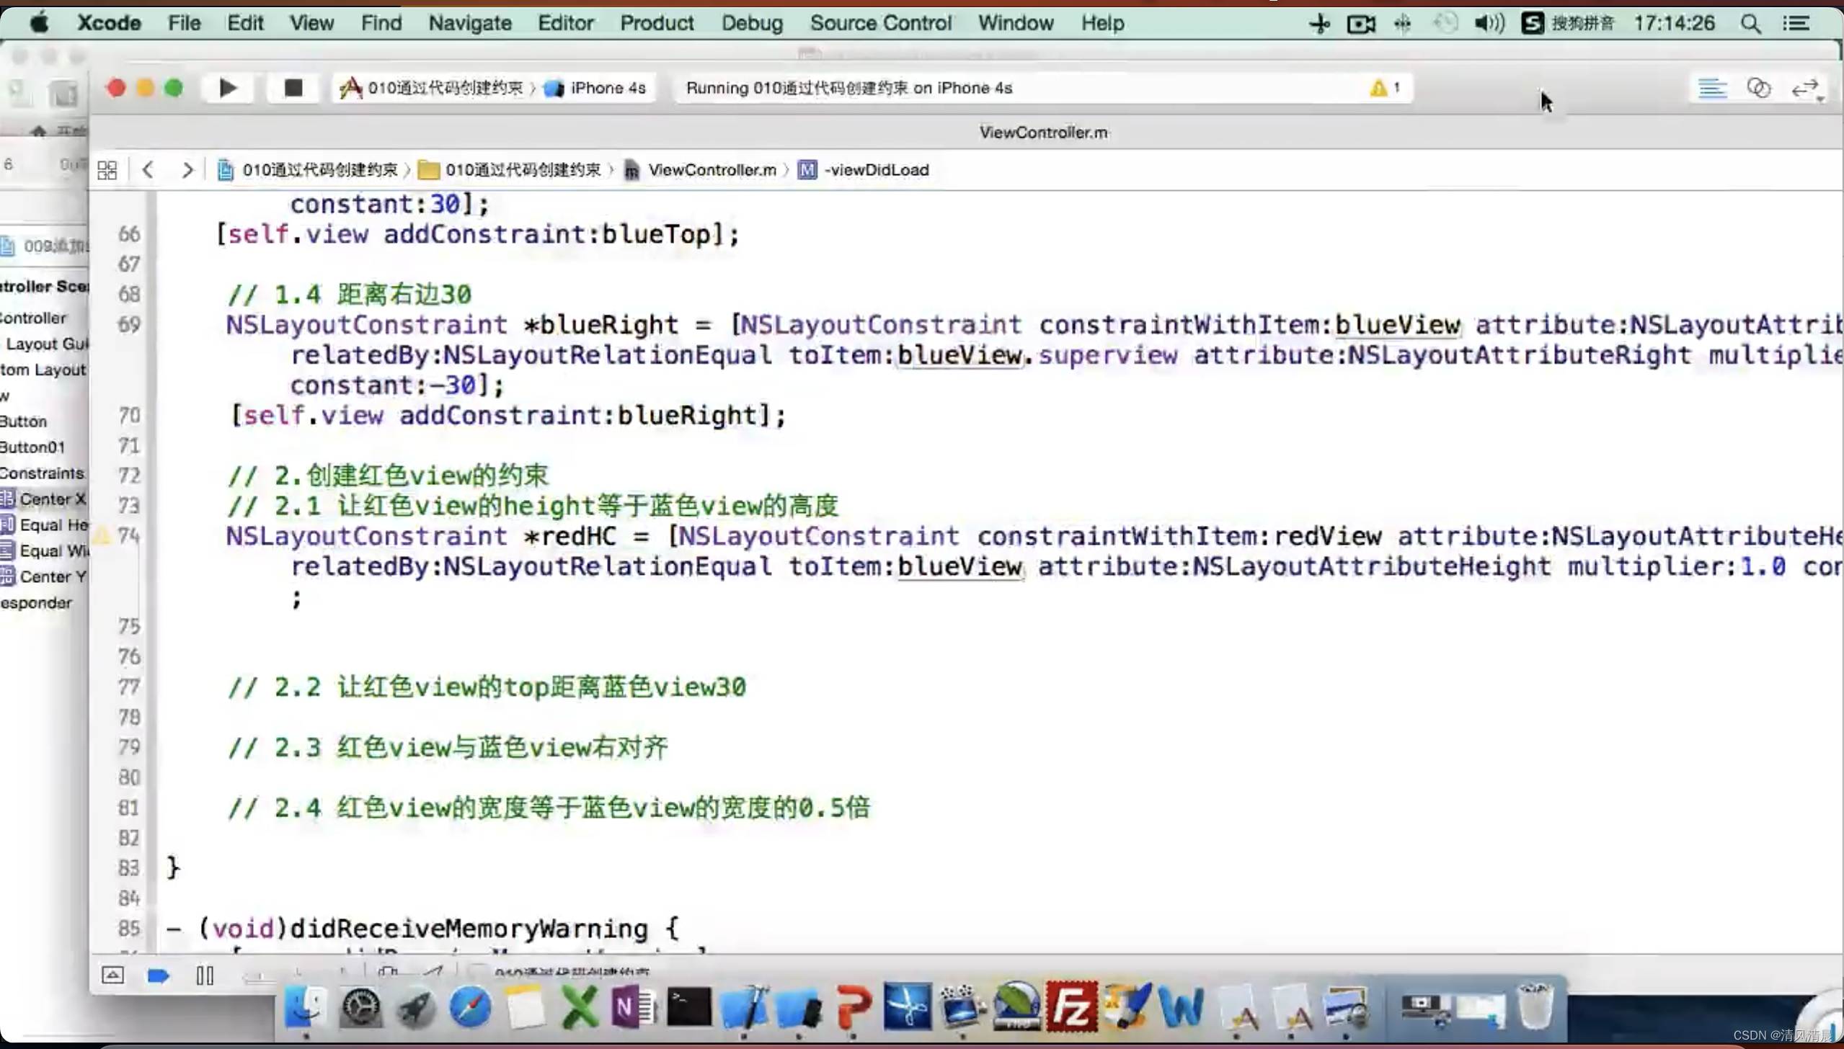Pause program execution in debug bar
This screenshot has width=1844, height=1049.
(x=205, y=976)
